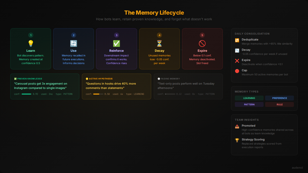Click the red X Expire icon
The image size is (308, 173).
click(x=237, y=61)
